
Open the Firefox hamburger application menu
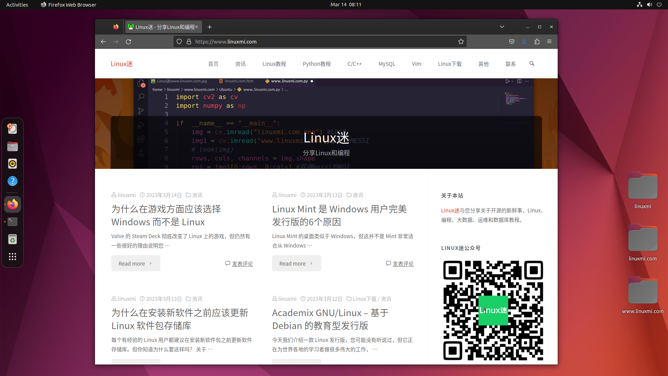pyautogui.click(x=549, y=41)
